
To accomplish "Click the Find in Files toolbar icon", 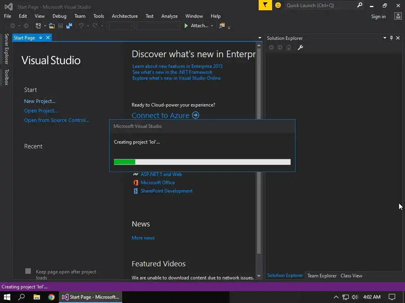I will pos(222,26).
